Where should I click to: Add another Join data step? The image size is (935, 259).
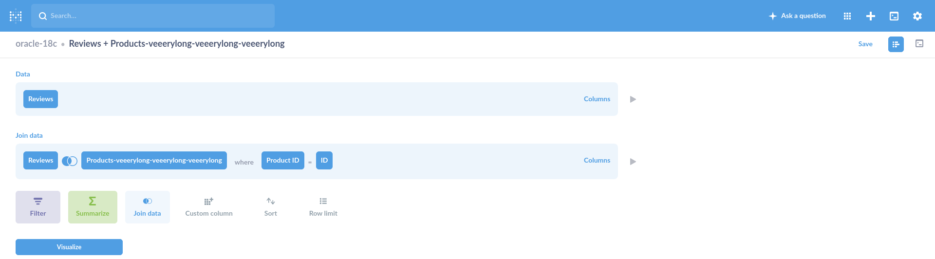tap(148, 207)
